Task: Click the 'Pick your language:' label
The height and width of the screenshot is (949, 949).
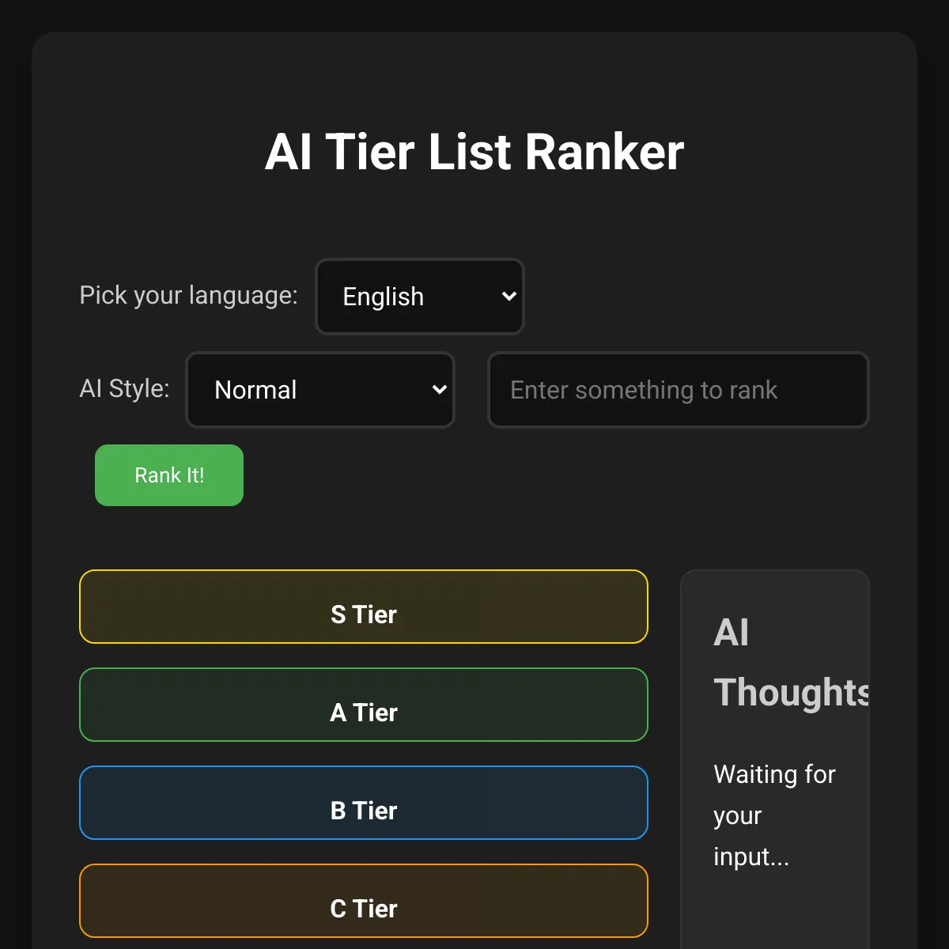Action: point(187,296)
